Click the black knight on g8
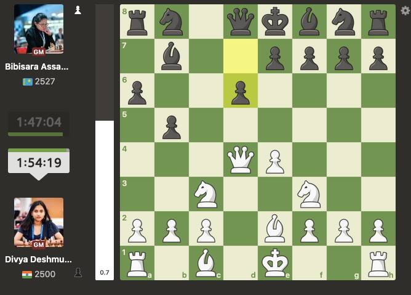Viewport: 411px width, 295px height. 344,22
